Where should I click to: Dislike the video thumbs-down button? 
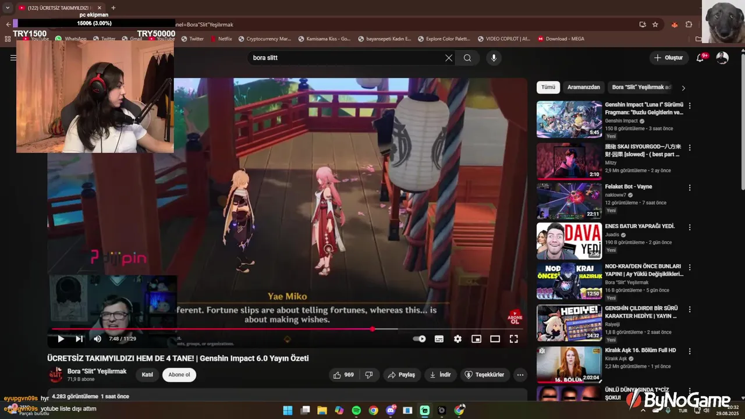[368, 375]
